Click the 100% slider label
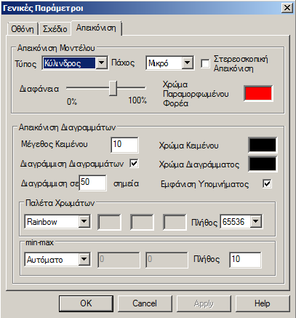This screenshot has width=296, height=318. tap(137, 100)
